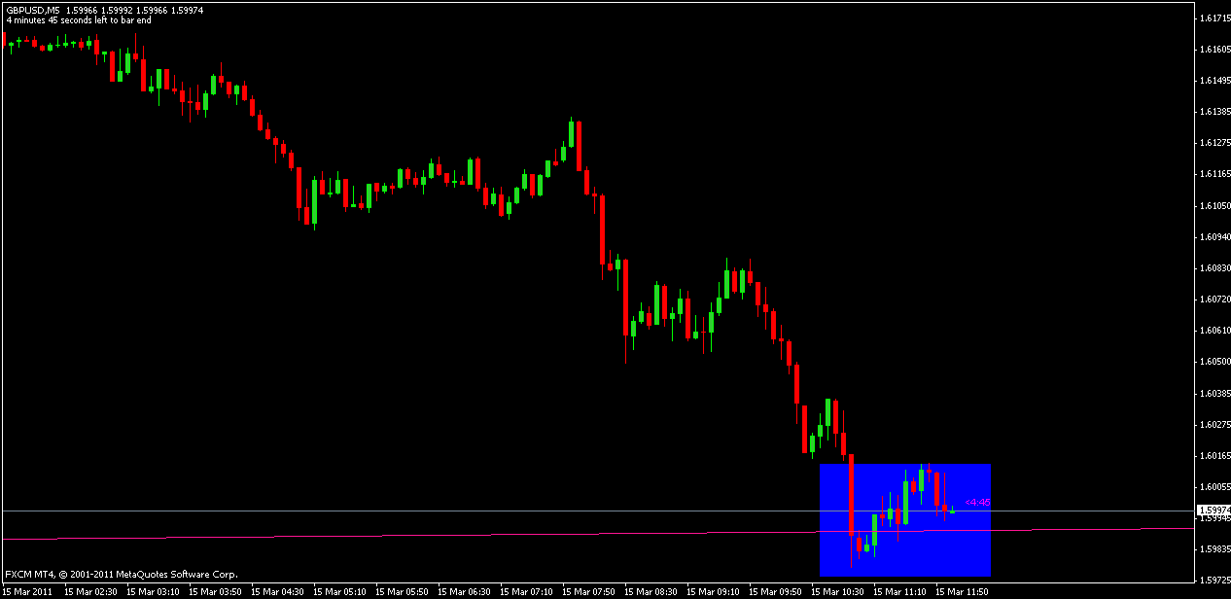Click the 1.59725 price axis label
The image size is (1231, 599).
1211,581
